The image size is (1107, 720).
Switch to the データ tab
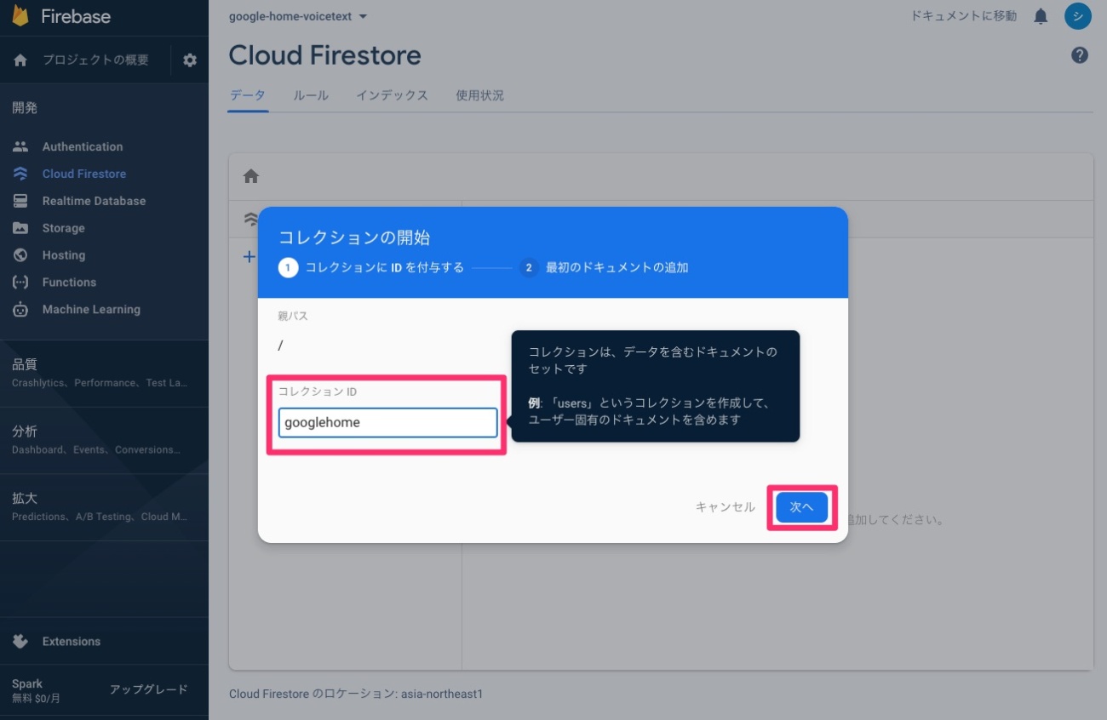click(248, 95)
